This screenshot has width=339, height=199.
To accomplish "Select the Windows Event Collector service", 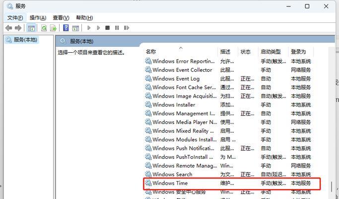I will coord(229,70).
